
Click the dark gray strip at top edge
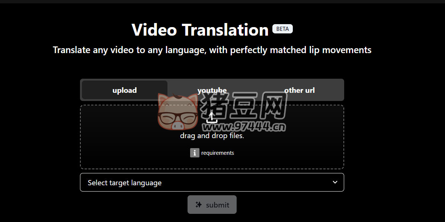pyautogui.click(x=222, y=1)
